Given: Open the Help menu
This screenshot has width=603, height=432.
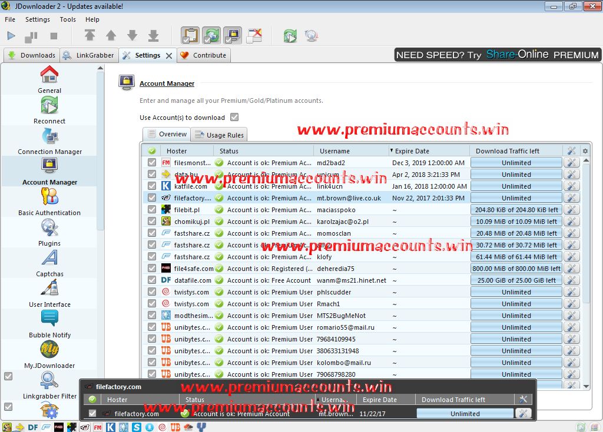Looking at the screenshot, I should (x=92, y=19).
